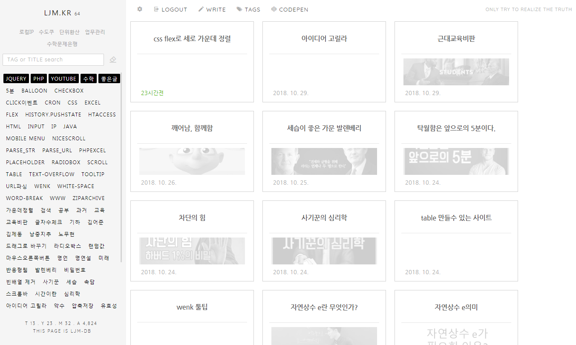Select the ZIPARCHIVE tag
This screenshot has width=576, height=345.
(x=89, y=198)
